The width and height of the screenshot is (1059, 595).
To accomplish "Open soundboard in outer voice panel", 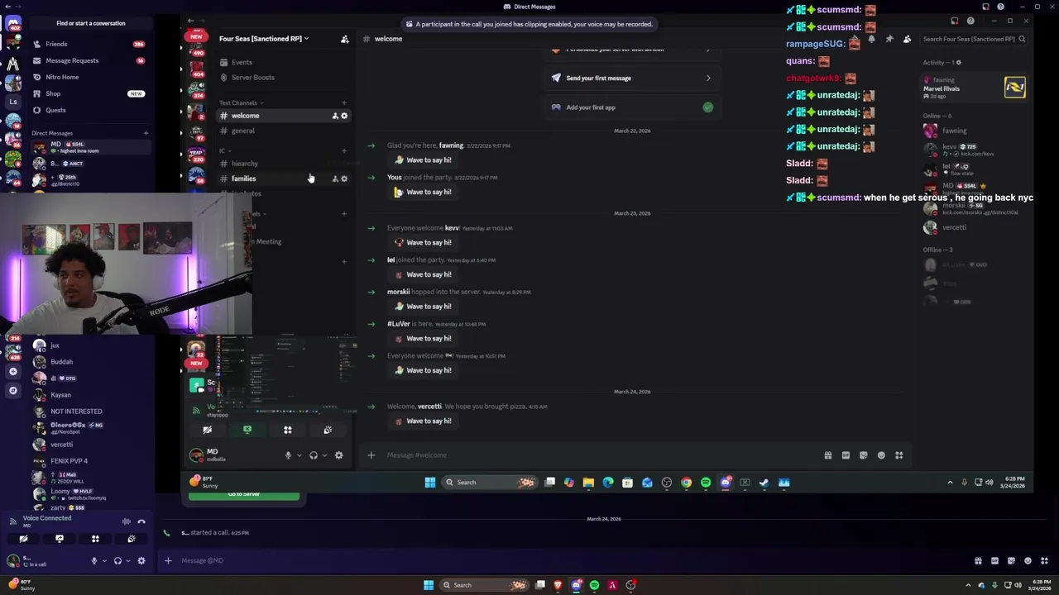I will [x=132, y=539].
